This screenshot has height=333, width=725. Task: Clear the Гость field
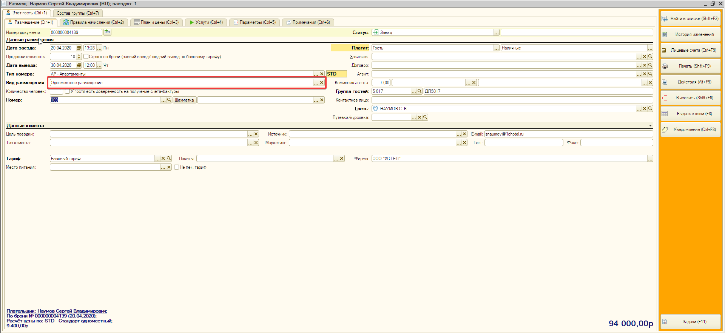pyautogui.click(x=645, y=109)
